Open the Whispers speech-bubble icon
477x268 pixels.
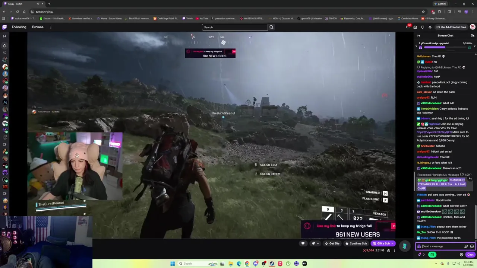coord(423,27)
